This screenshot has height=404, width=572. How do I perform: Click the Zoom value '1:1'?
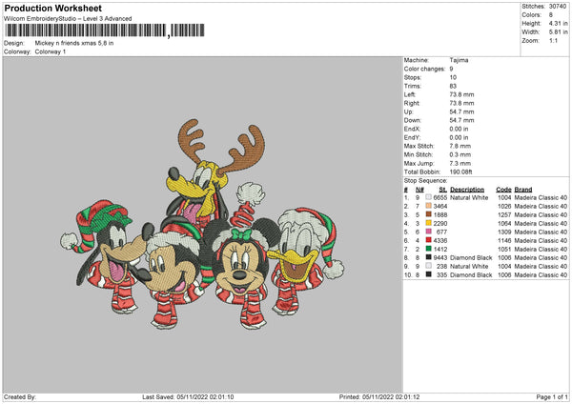point(553,40)
